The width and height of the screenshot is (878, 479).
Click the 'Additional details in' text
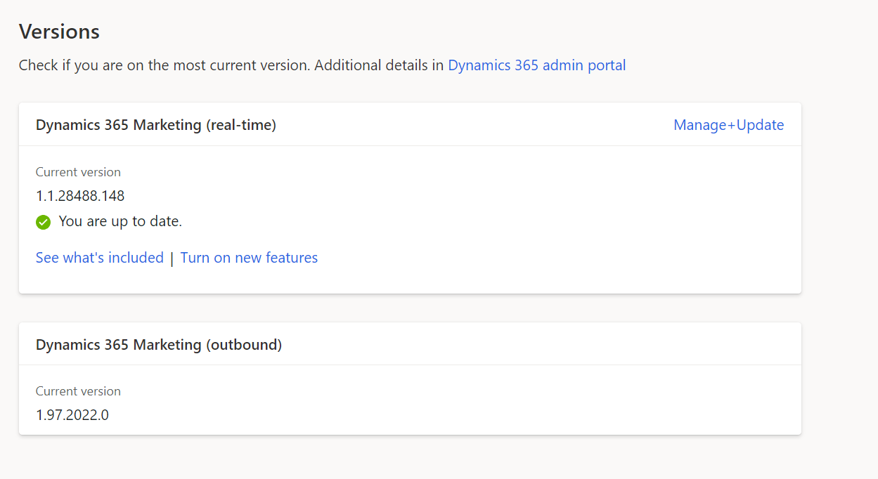point(379,65)
